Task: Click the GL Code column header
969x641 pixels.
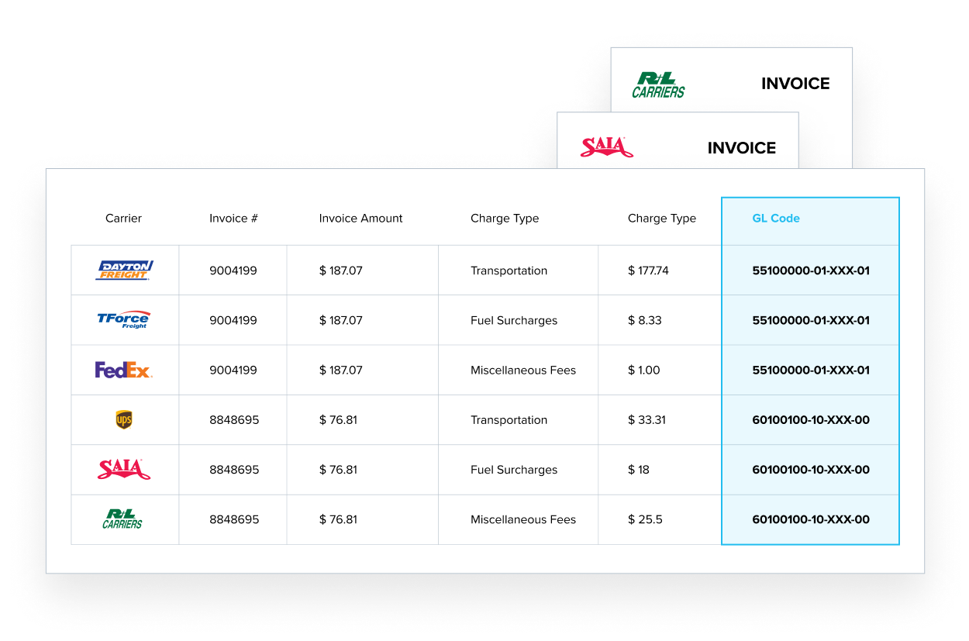Action: point(776,219)
